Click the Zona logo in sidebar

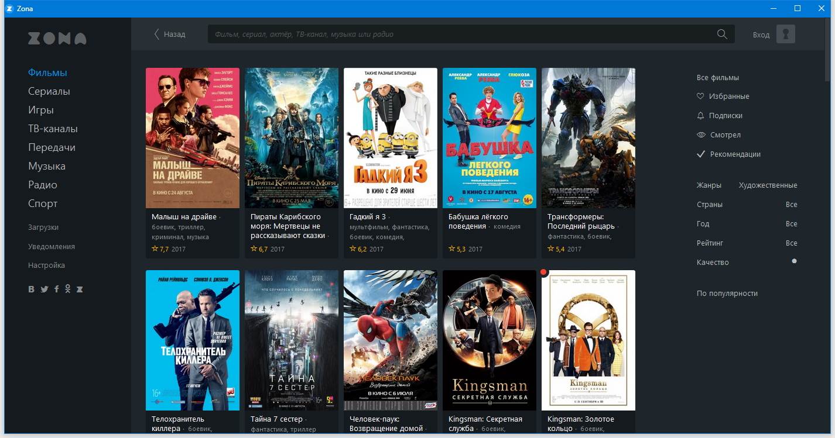57,39
